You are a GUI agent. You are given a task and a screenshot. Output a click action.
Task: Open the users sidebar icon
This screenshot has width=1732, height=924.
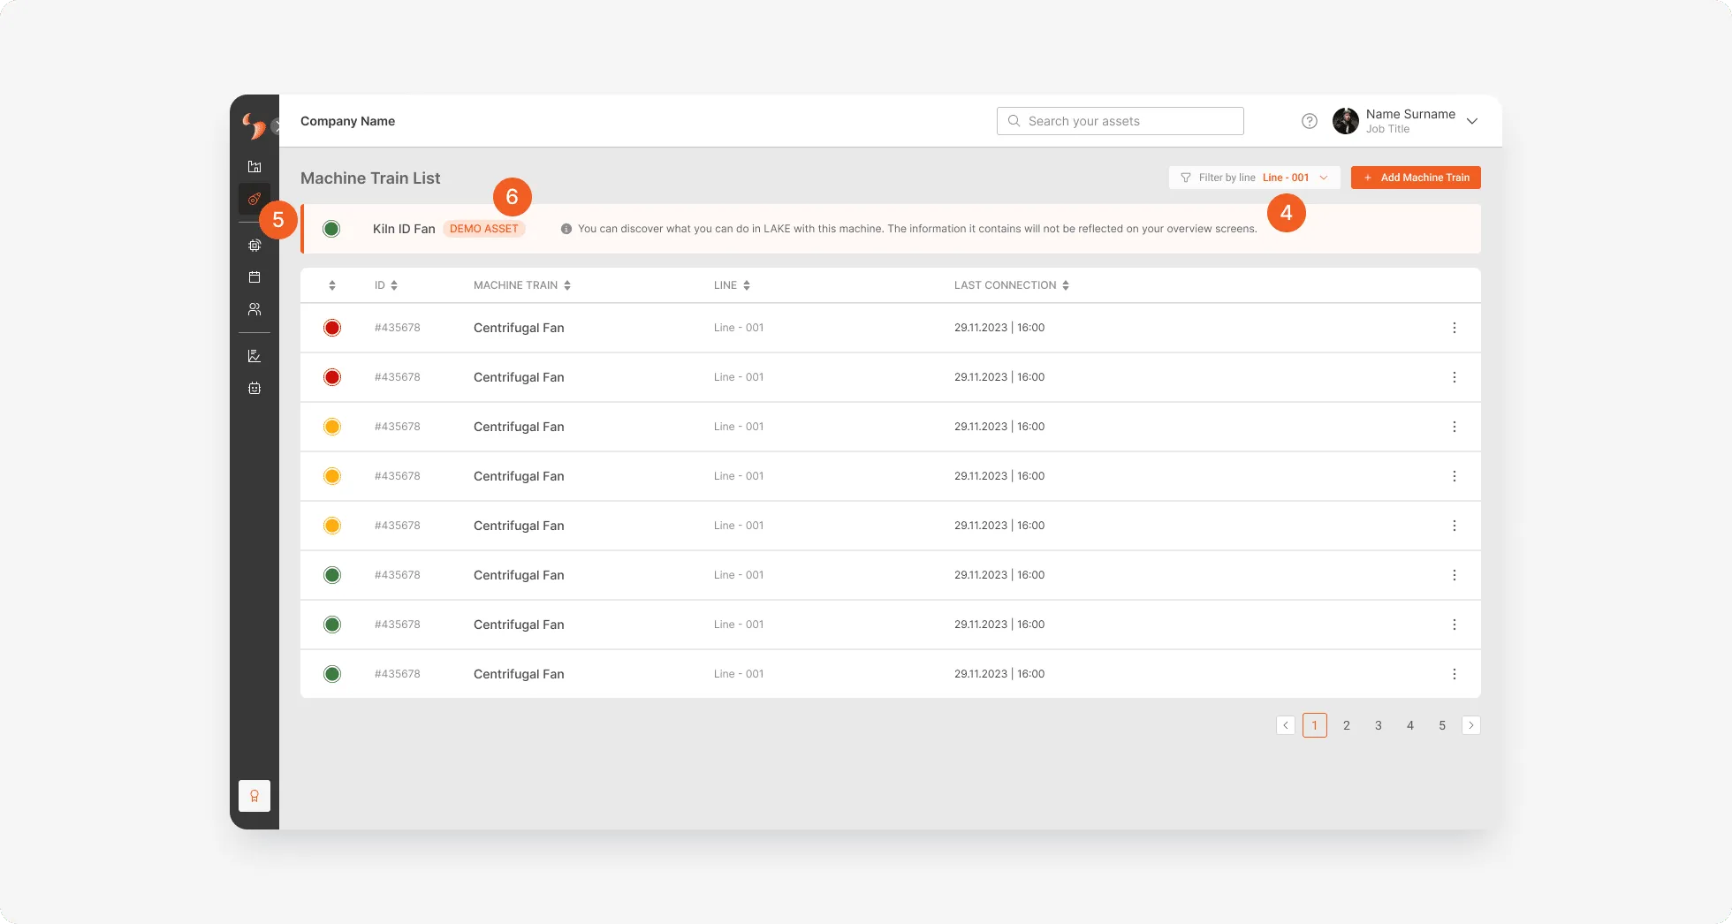click(x=254, y=309)
